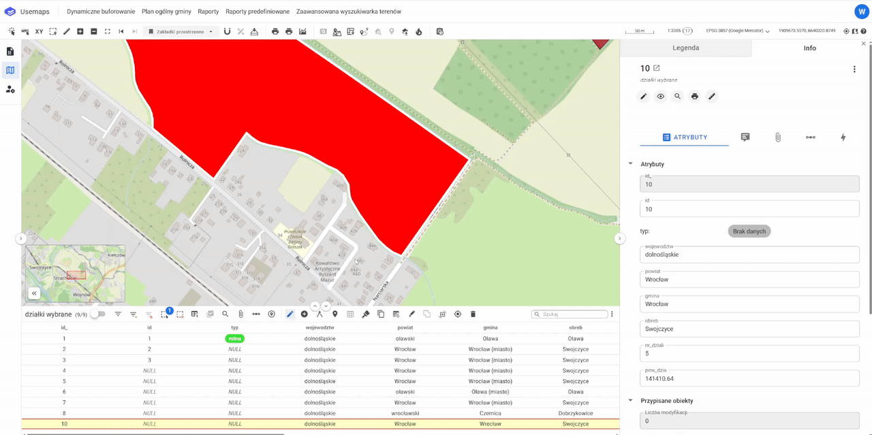The width and height of the screenshot is (872, 435).
Task: Toggle the działki wybrane switch
Action: tap(98, 314)
